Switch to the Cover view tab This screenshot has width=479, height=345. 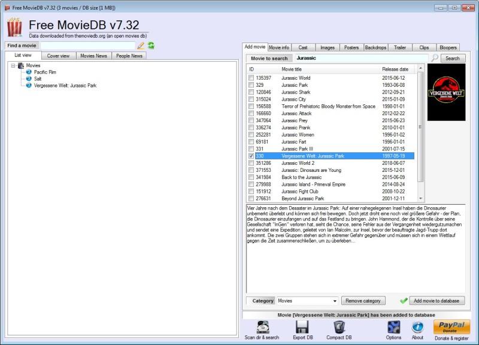click(x=58, y=56)
